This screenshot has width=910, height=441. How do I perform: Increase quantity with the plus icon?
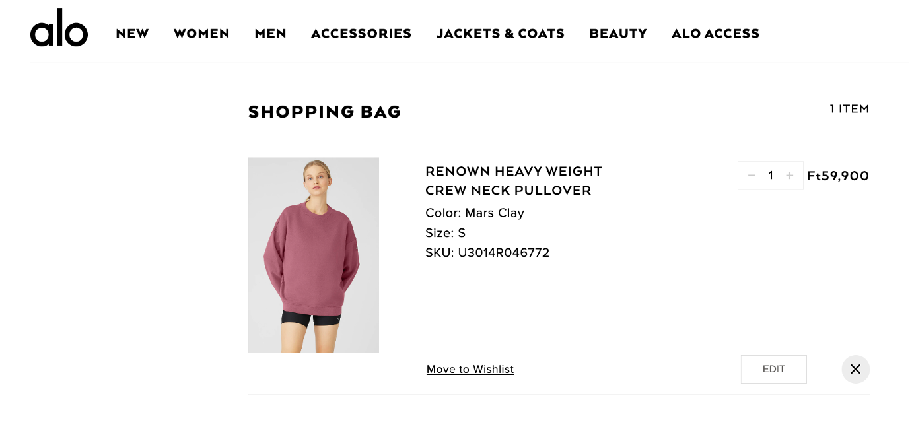point(790,176)
